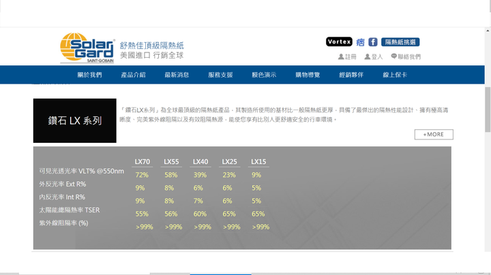Viewport: 491px width, 275px height.
Task: Click the LX25 column header
Action: click(x=230, y=161)
